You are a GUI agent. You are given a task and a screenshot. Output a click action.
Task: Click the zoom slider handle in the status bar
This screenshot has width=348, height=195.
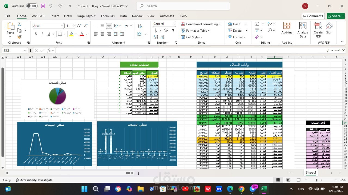tap(317, 180)
